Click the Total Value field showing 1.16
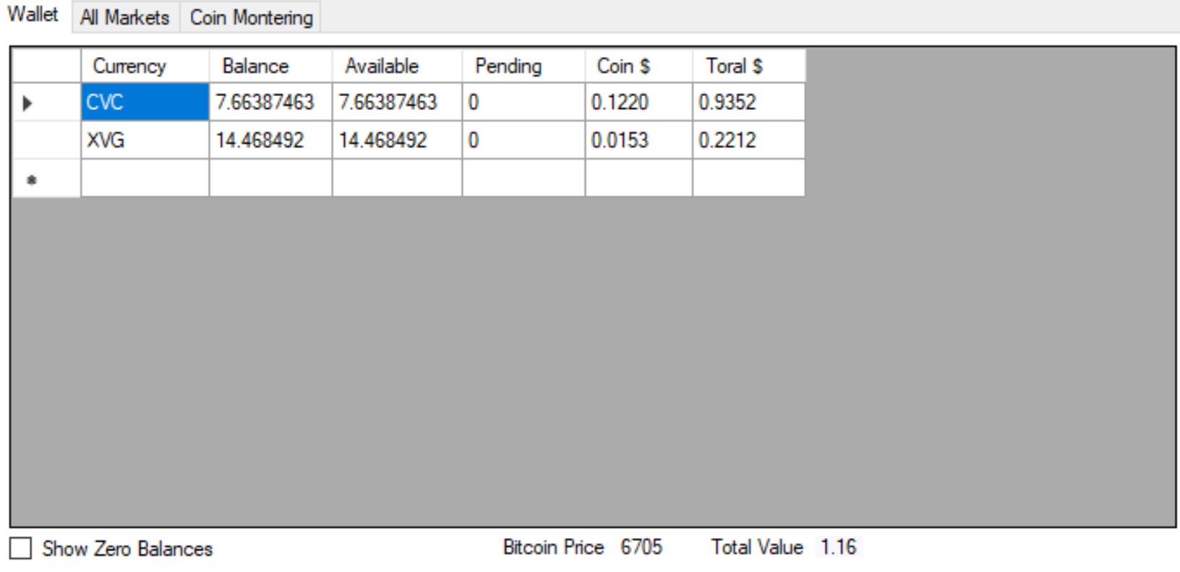This screenshot has height=572, width=1180. [839, 547]
